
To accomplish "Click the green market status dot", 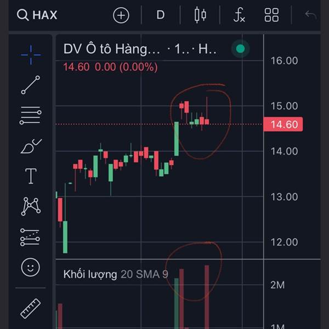I will pos(241,49).
